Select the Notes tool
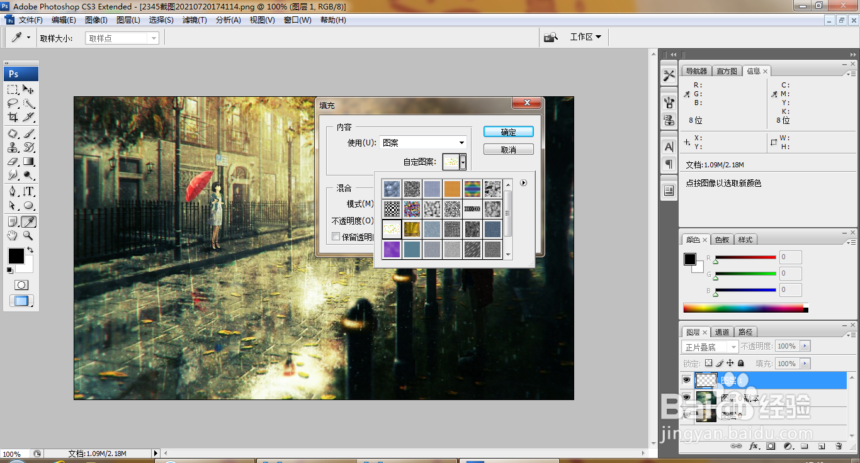 13,221
